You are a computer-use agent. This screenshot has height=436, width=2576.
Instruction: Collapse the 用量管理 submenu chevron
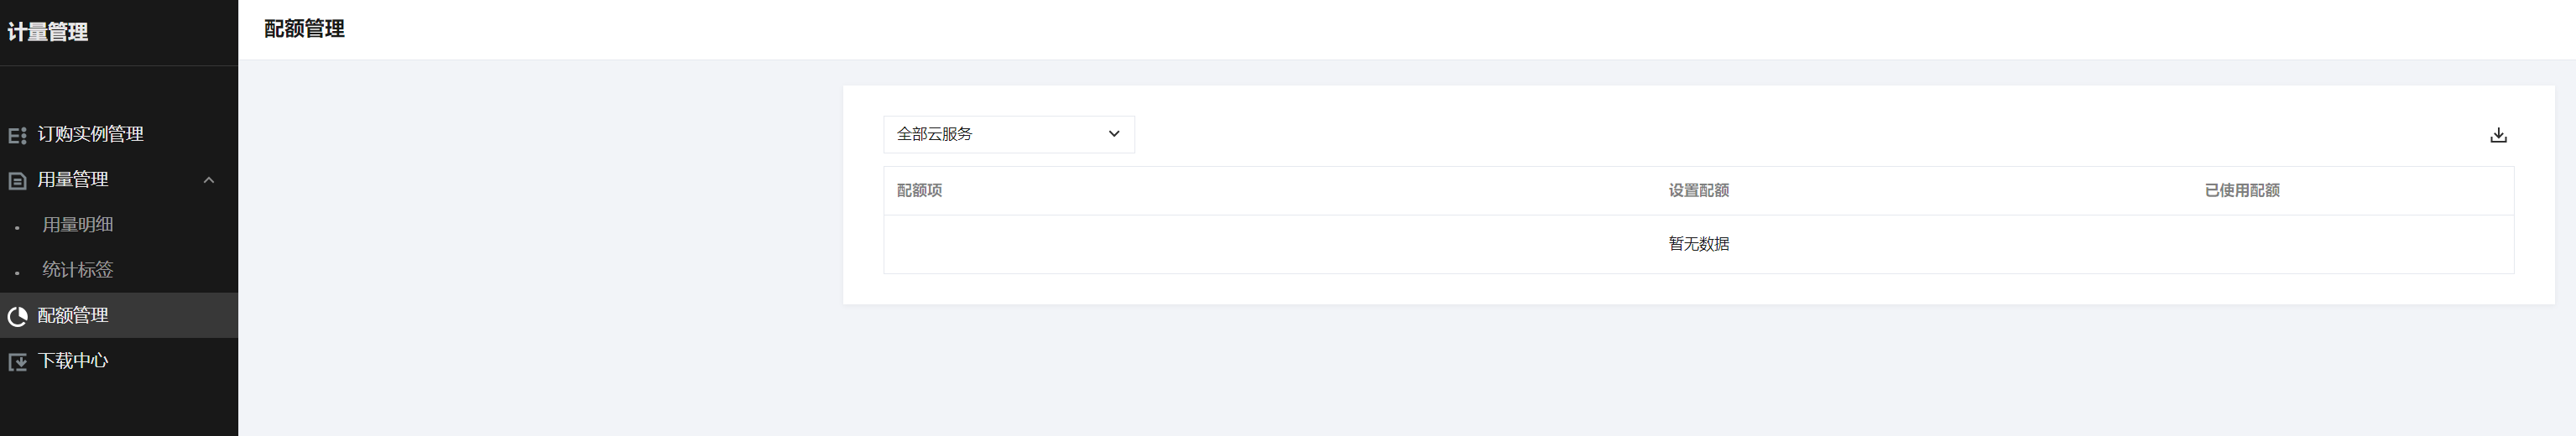(209, 180)
